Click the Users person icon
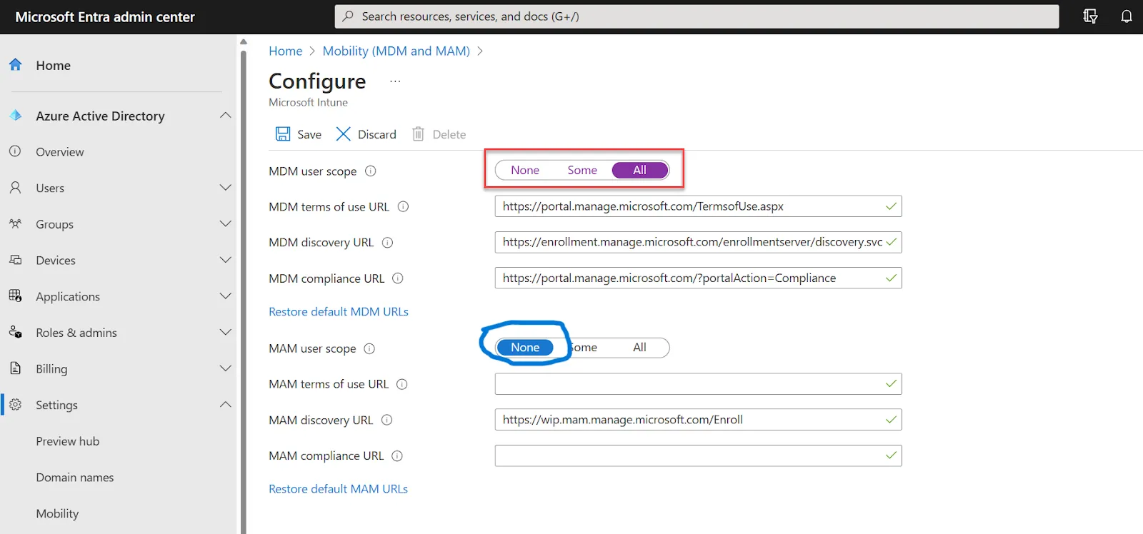Screen dimensions: 1143x534 (15, 188)
